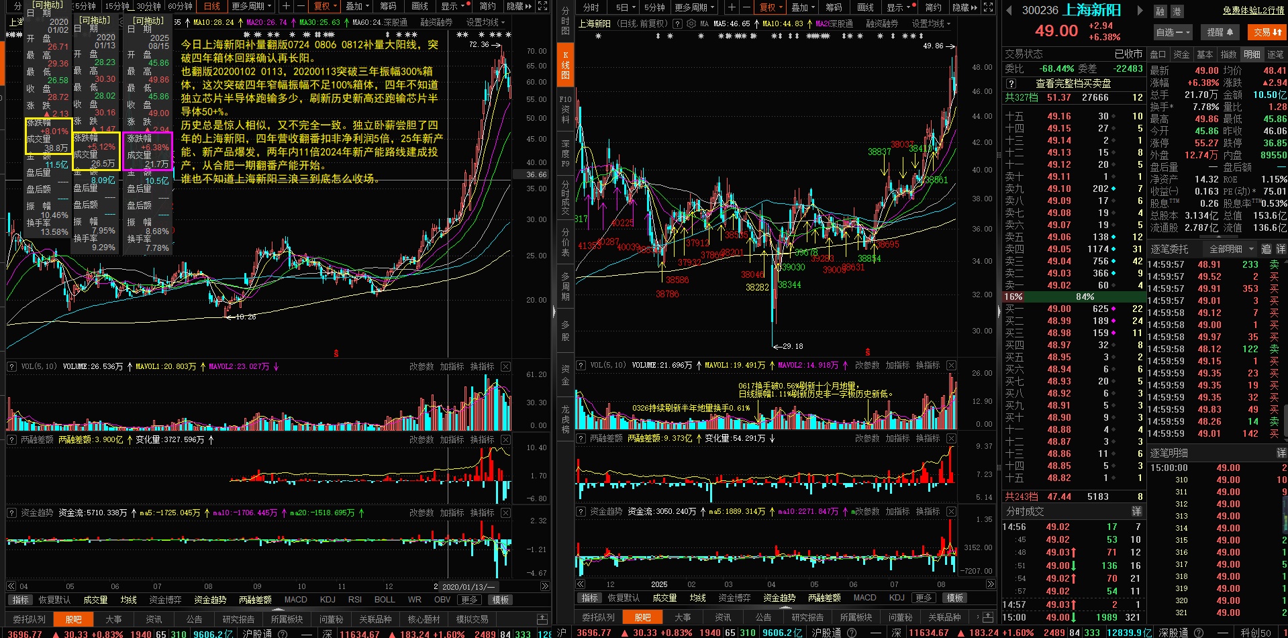
Task: Toggle 资金博弈 indicator in left chart bar
Action: [x=165, y=600]
